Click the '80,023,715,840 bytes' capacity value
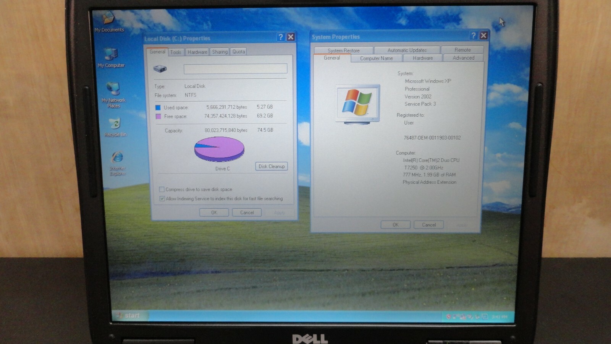 click(226, 130)
